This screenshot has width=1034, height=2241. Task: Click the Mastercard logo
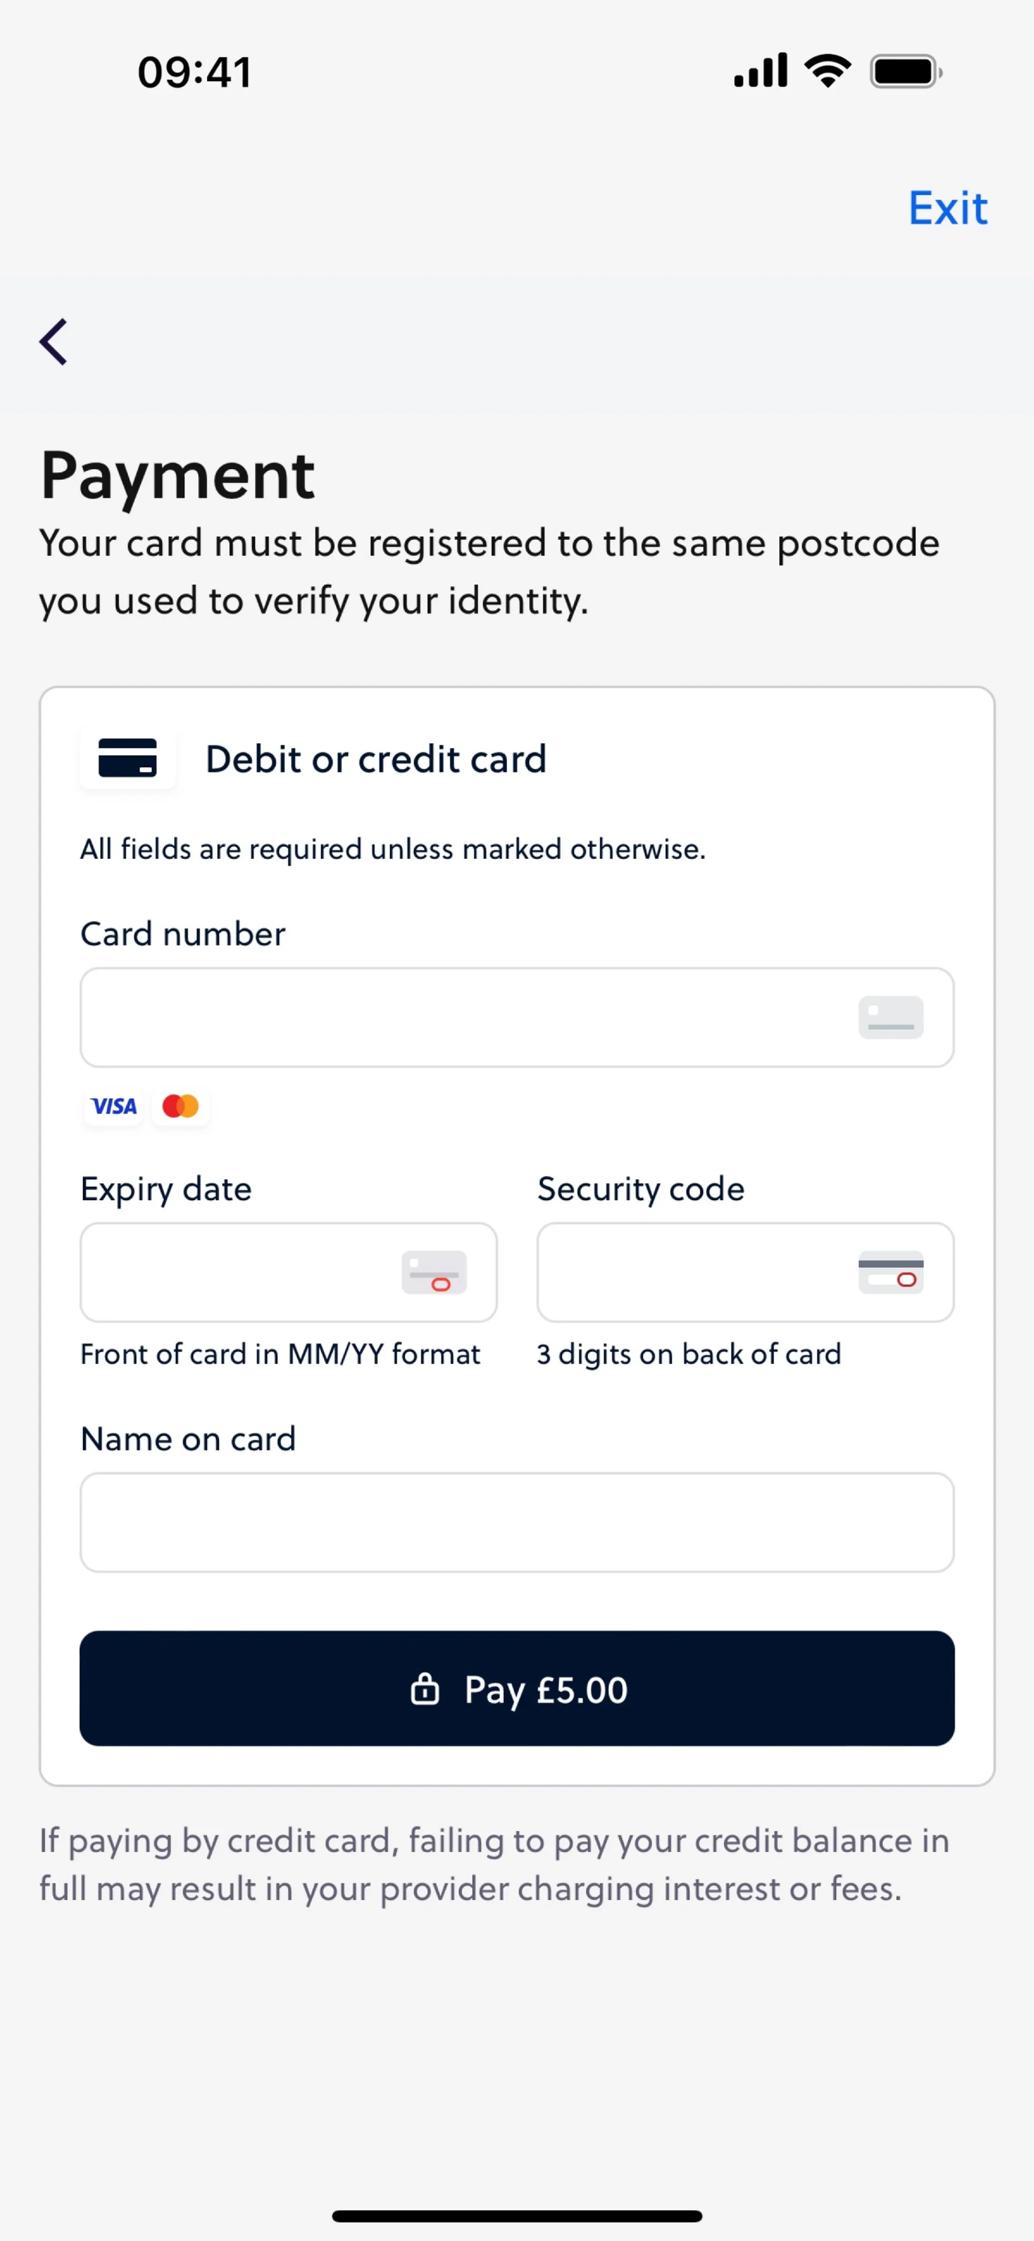click(181, 1106)
